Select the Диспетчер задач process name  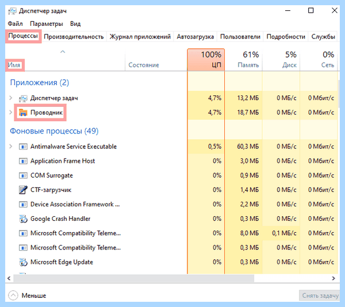click(x=54, y=98)
